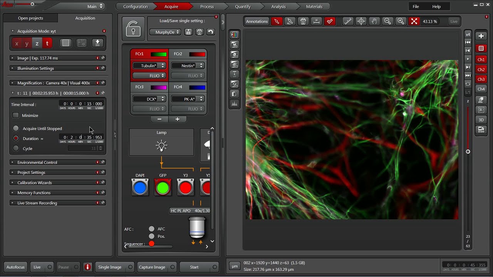Click the trash icon in the annotations toolbar
493x277 pixels.
(303, 22)
